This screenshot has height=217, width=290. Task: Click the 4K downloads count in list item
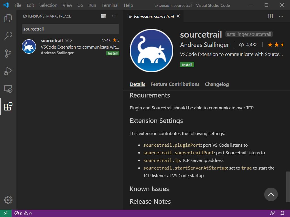pos(106,40)
